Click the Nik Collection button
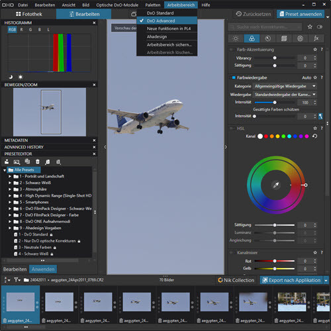The height and width of the screenshot is (331, 331). [x=236, y=280]
